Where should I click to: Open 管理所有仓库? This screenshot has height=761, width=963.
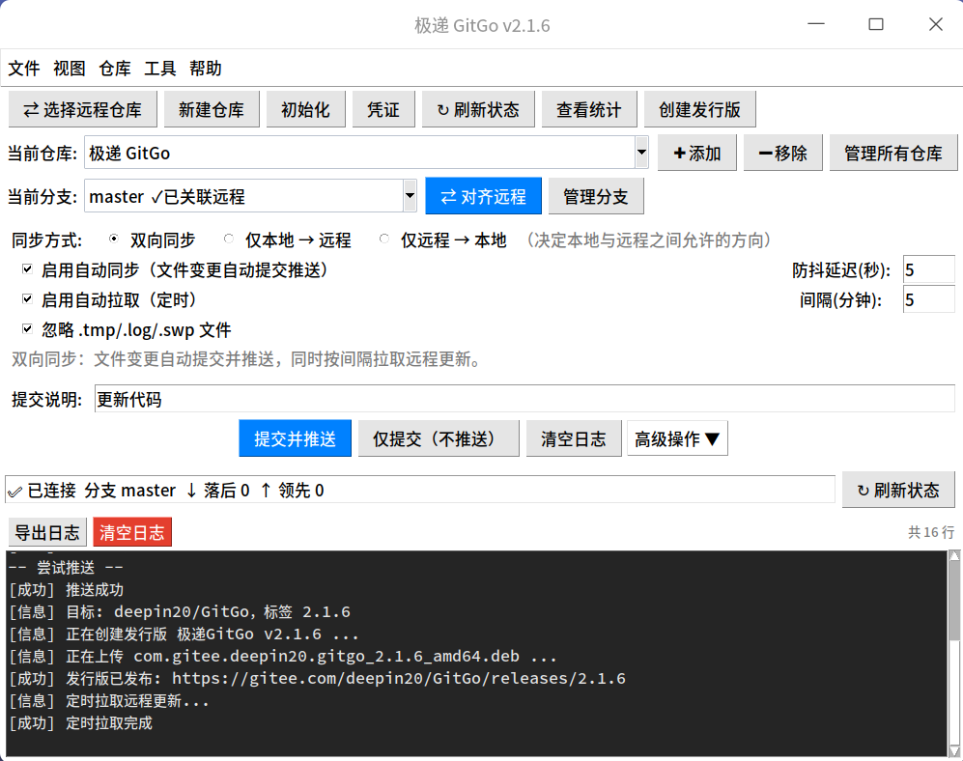click(x=893, y=153)
